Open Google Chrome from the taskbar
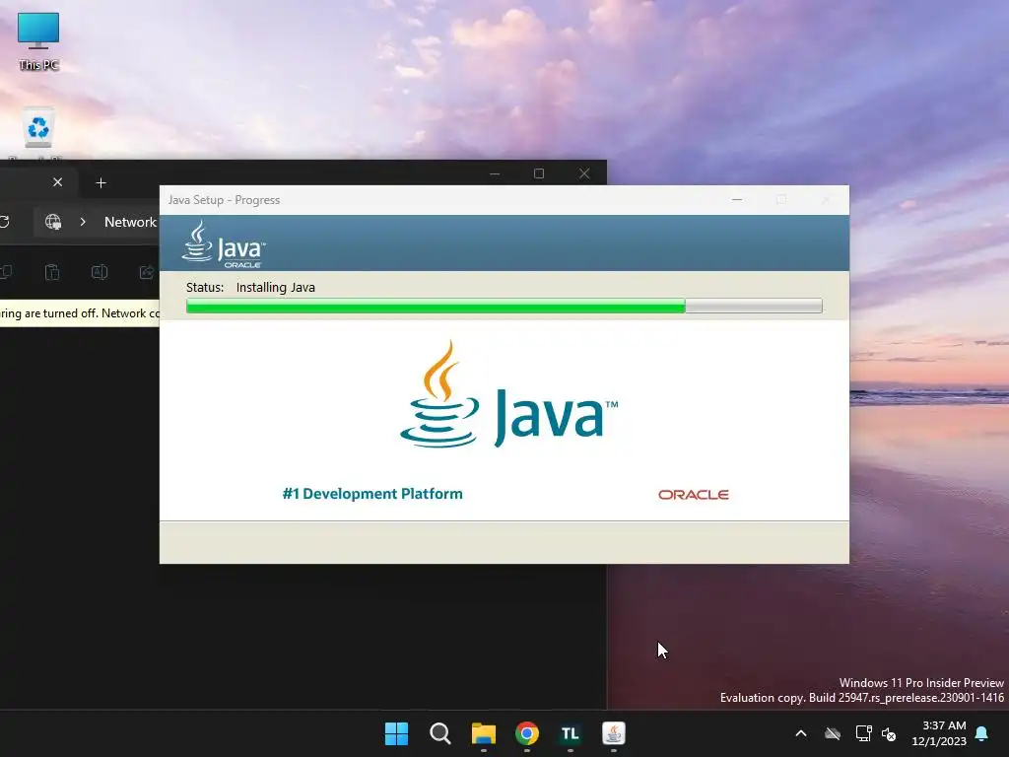The height and width of the screenshot is (757, 1009). click(x=527, y=733)
